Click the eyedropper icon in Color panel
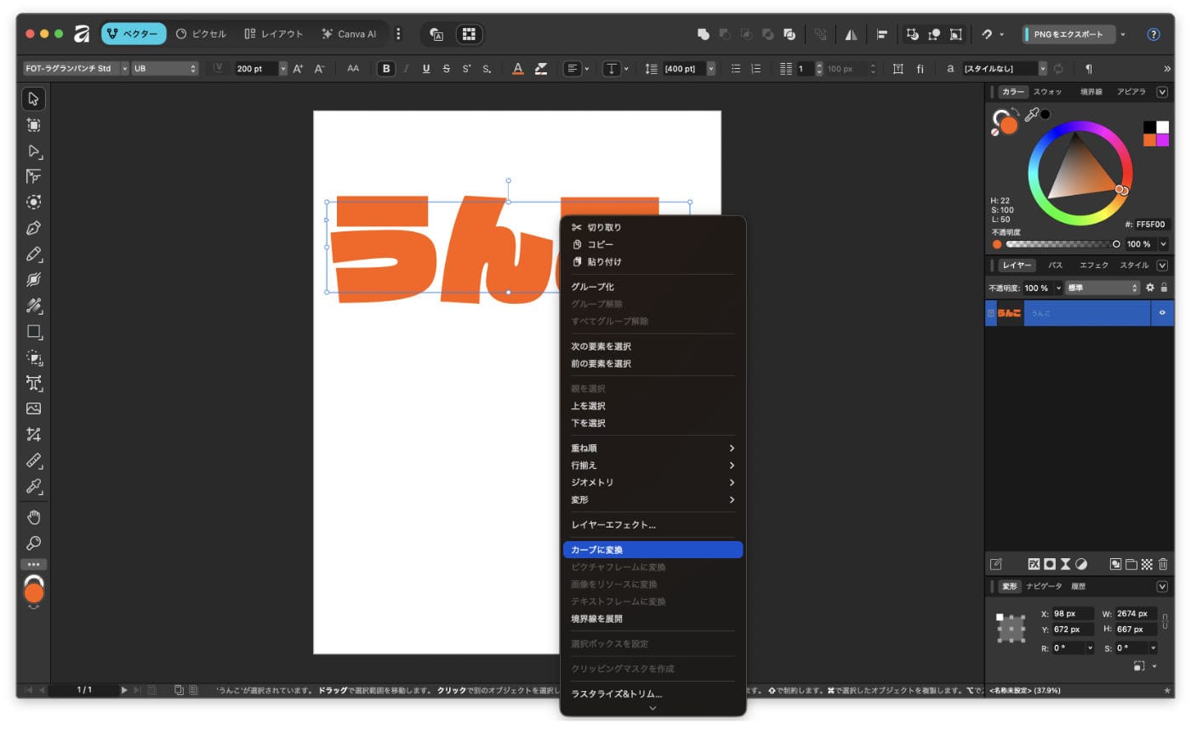The height and width of the screenshot is (736, 1191). [1031, 115]
